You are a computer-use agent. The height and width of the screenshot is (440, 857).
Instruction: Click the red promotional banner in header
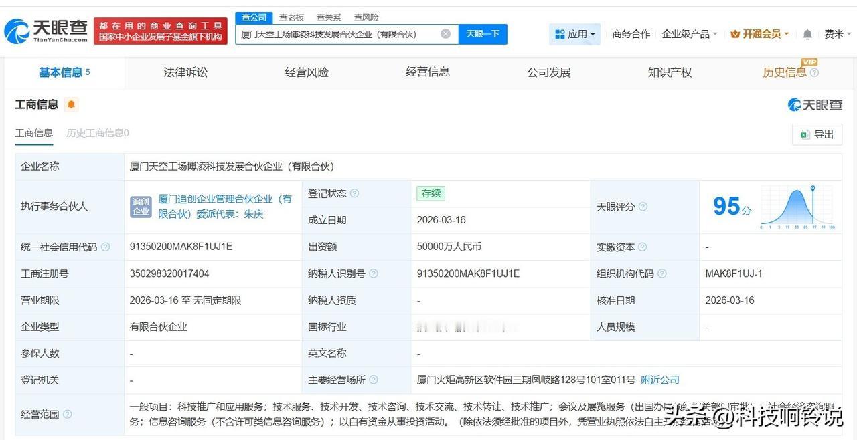[161, 31]
